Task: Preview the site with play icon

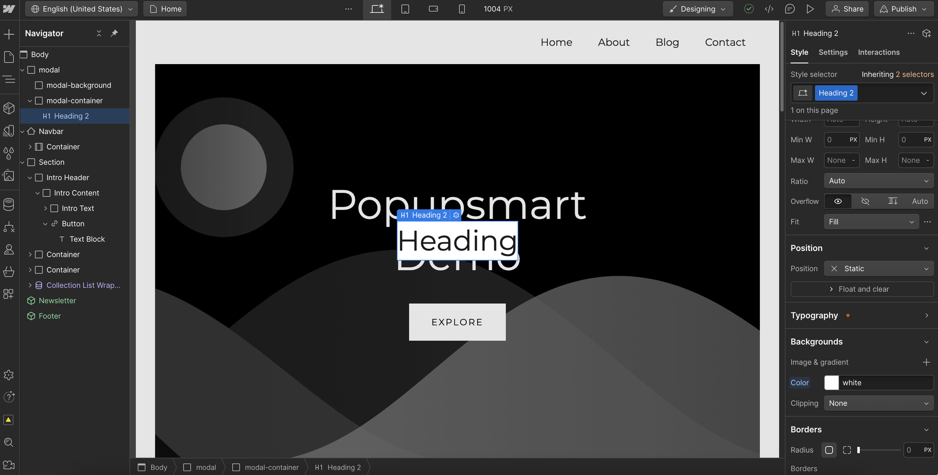Action: click(810, 9)
